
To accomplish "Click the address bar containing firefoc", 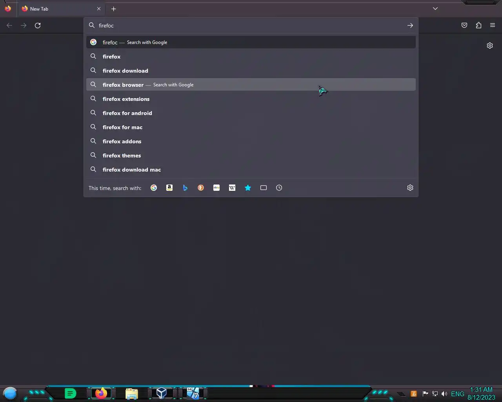I will coord(251,26).
